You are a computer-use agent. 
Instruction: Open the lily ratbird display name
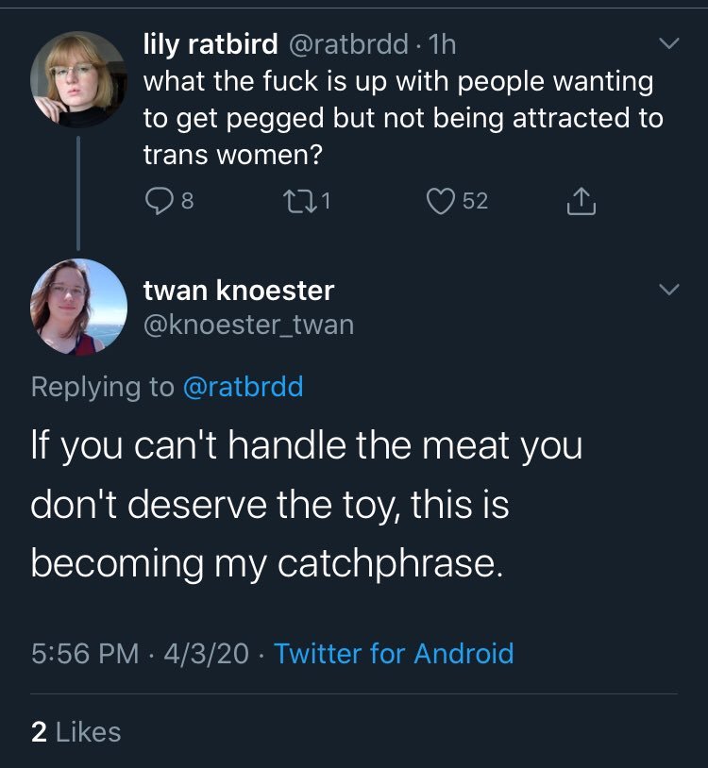[x=211, y=44]
